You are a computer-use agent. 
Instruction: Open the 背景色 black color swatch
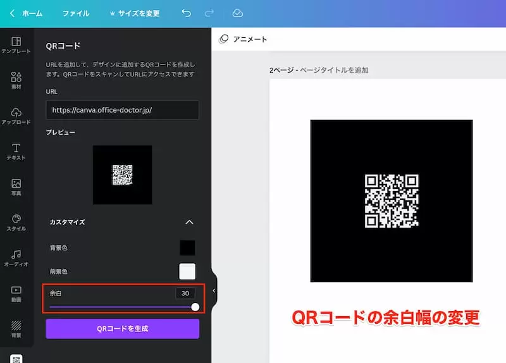pos(187,247)
